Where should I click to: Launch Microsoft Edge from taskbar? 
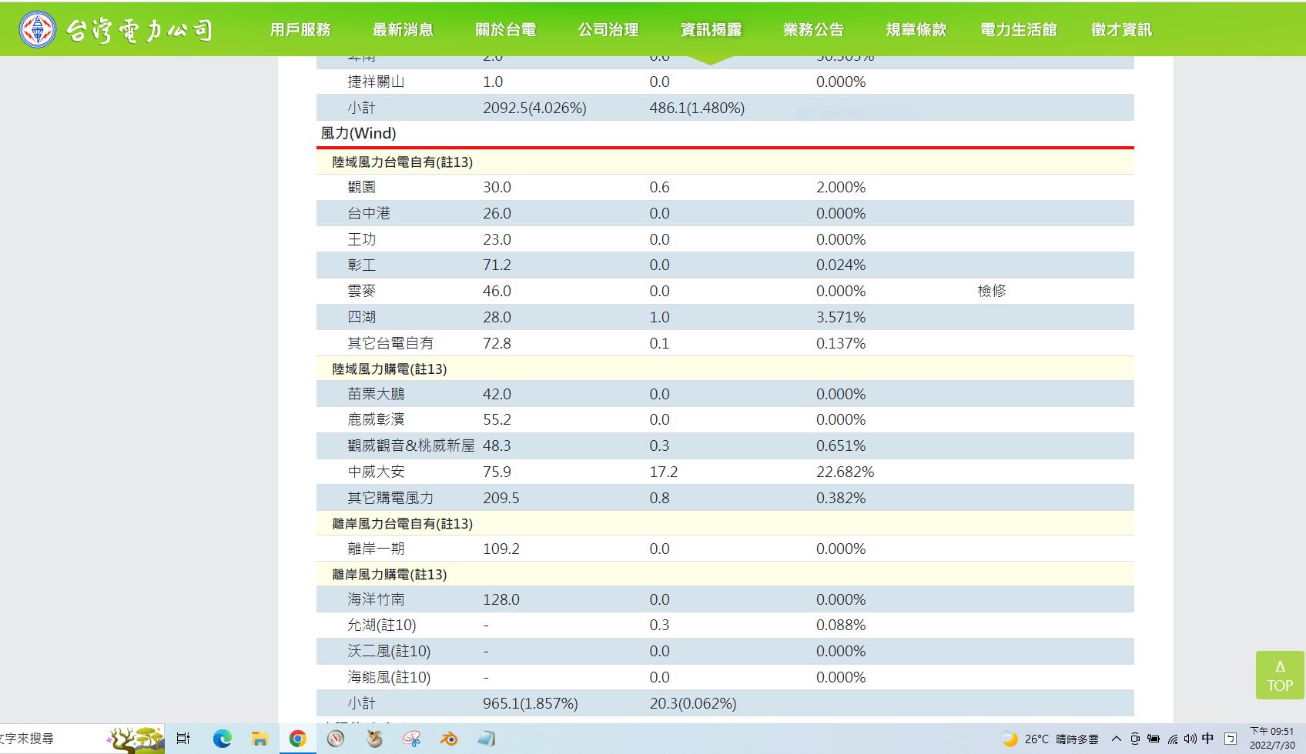(x=222, y=739)
